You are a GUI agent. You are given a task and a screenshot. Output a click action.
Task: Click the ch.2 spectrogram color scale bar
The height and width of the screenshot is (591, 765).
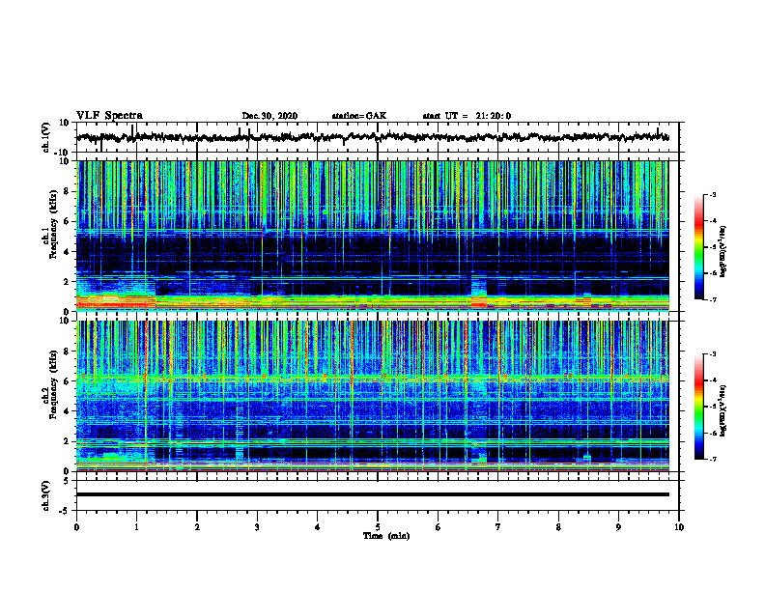tap(698, 407)
